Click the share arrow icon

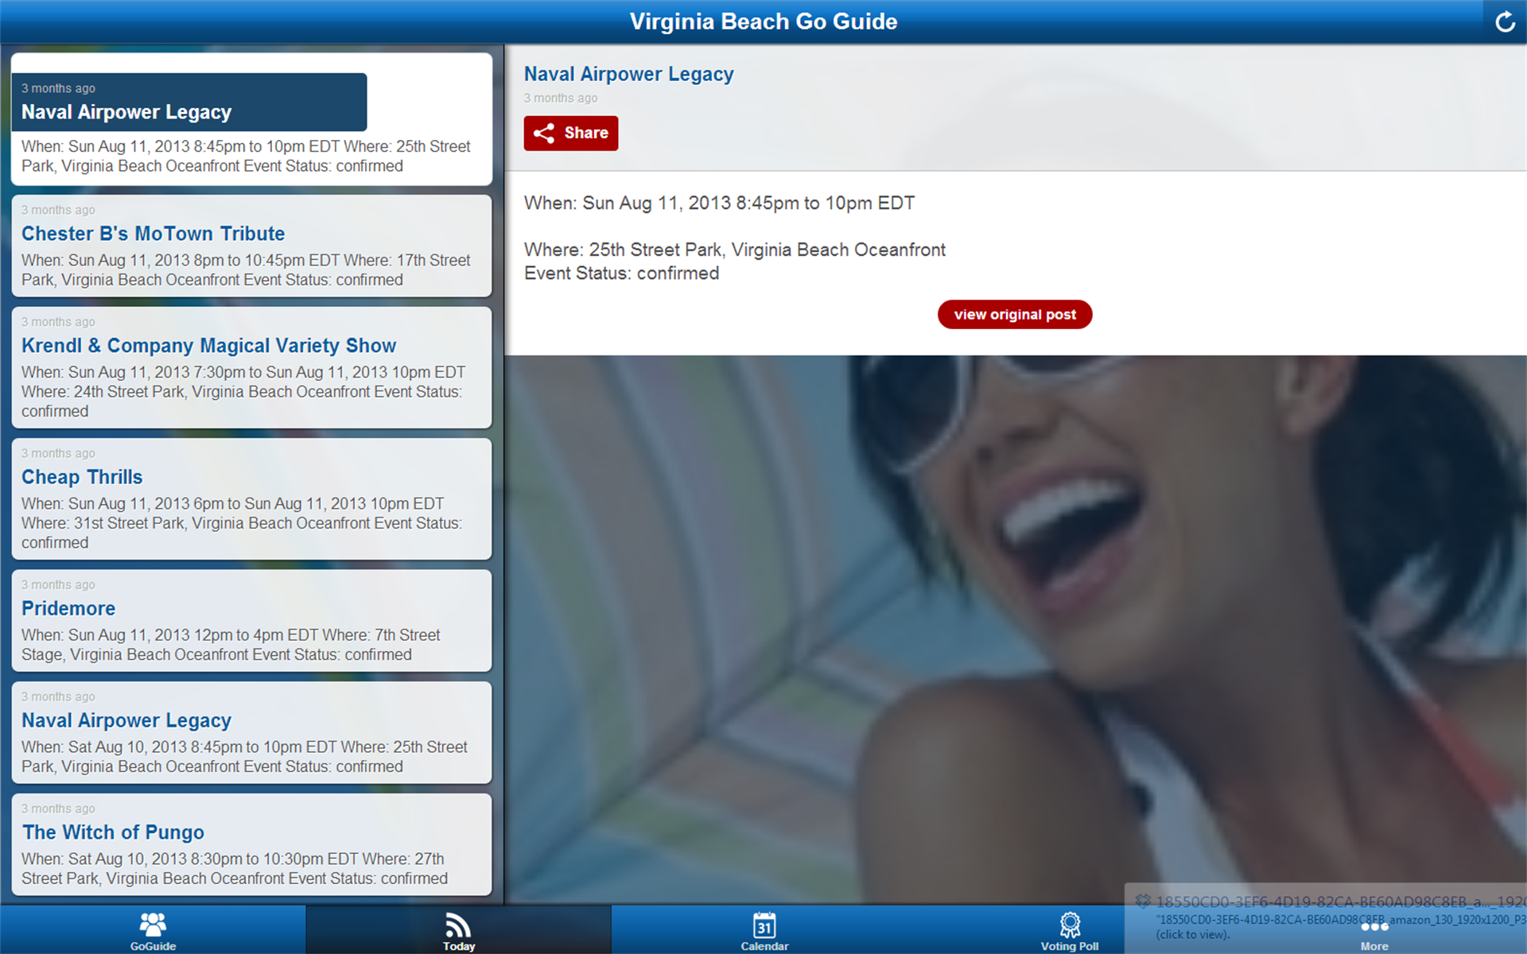[x=545, y=133]
